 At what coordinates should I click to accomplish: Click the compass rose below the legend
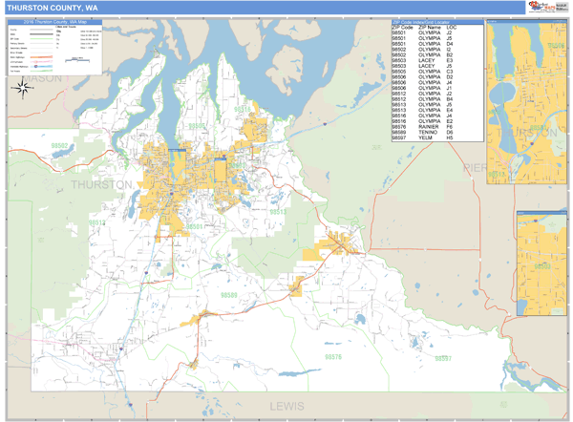[23, 88]
